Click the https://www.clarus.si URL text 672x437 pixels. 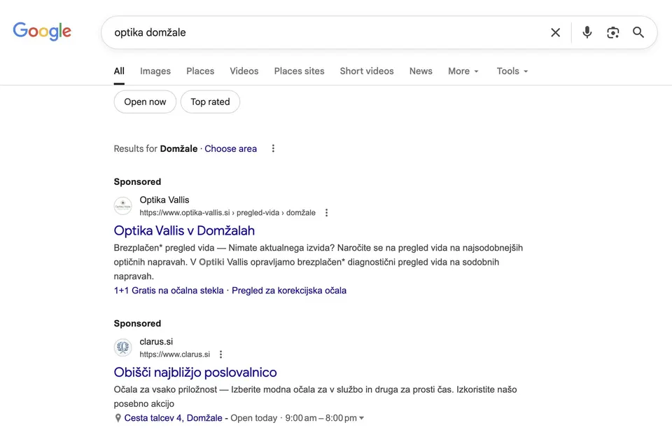175,354
